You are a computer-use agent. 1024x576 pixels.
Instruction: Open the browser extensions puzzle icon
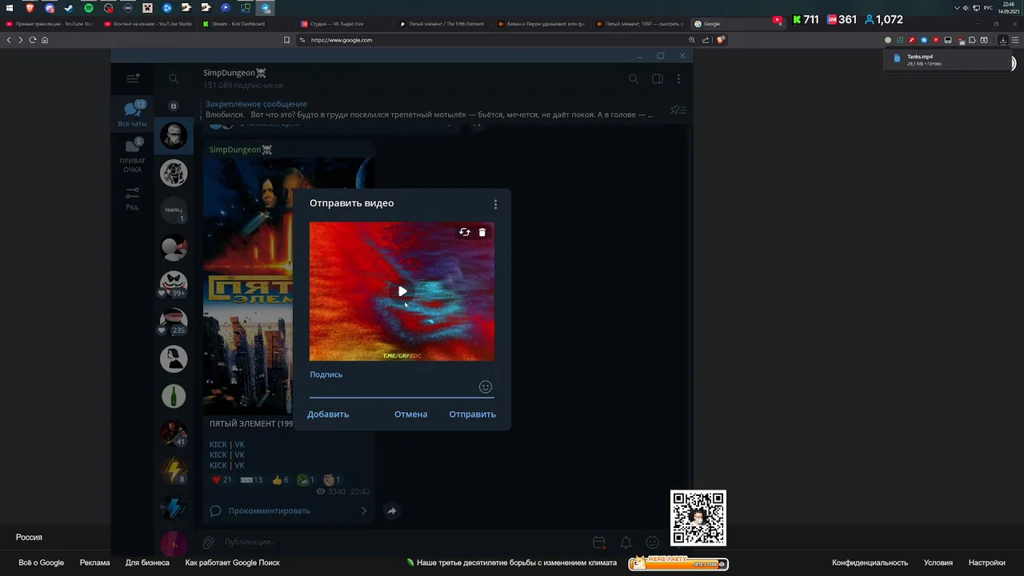coord(972,40)
